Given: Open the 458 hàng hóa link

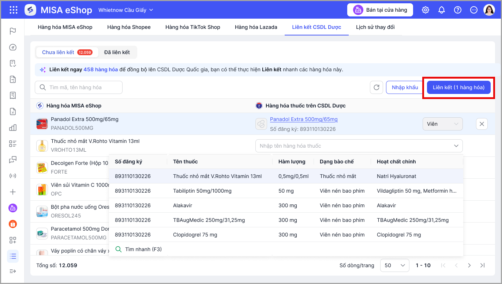Looking at the screenshot, I should (101, 69).
